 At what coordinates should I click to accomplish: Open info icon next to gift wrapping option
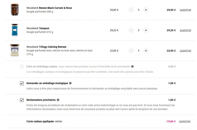pyautogui.click(x=132, y=67)
